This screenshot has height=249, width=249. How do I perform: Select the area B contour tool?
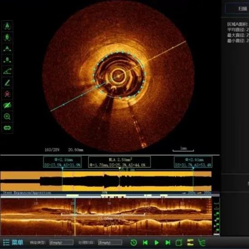tap(7, 37)
